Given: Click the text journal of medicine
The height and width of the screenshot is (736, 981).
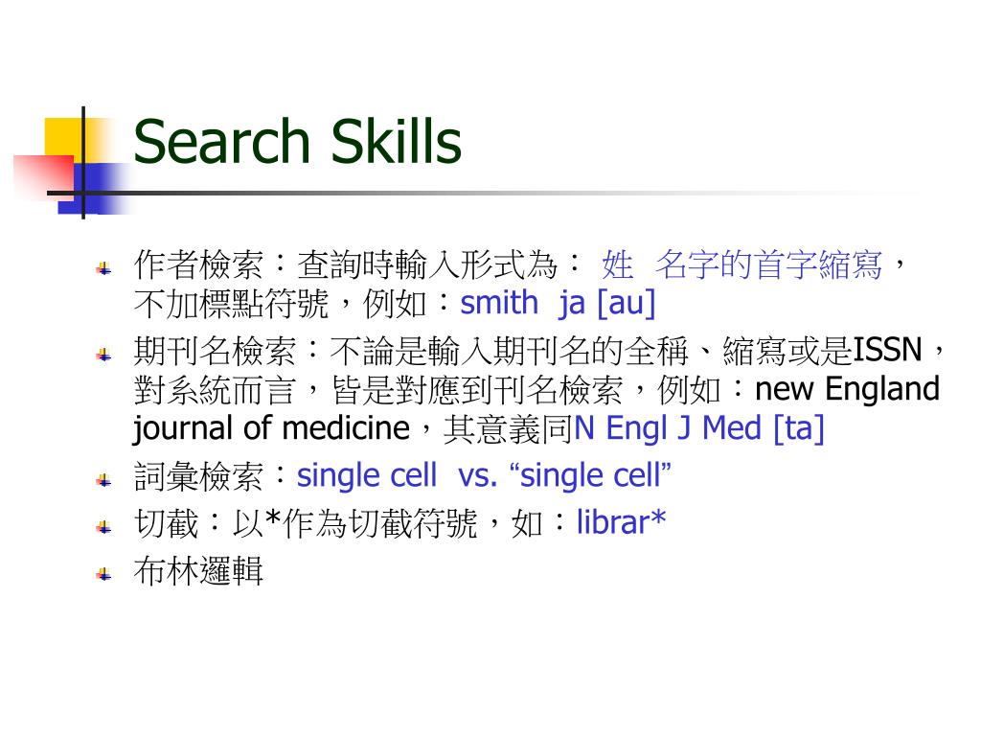Looking at the screenshot, I should (271, 429).
